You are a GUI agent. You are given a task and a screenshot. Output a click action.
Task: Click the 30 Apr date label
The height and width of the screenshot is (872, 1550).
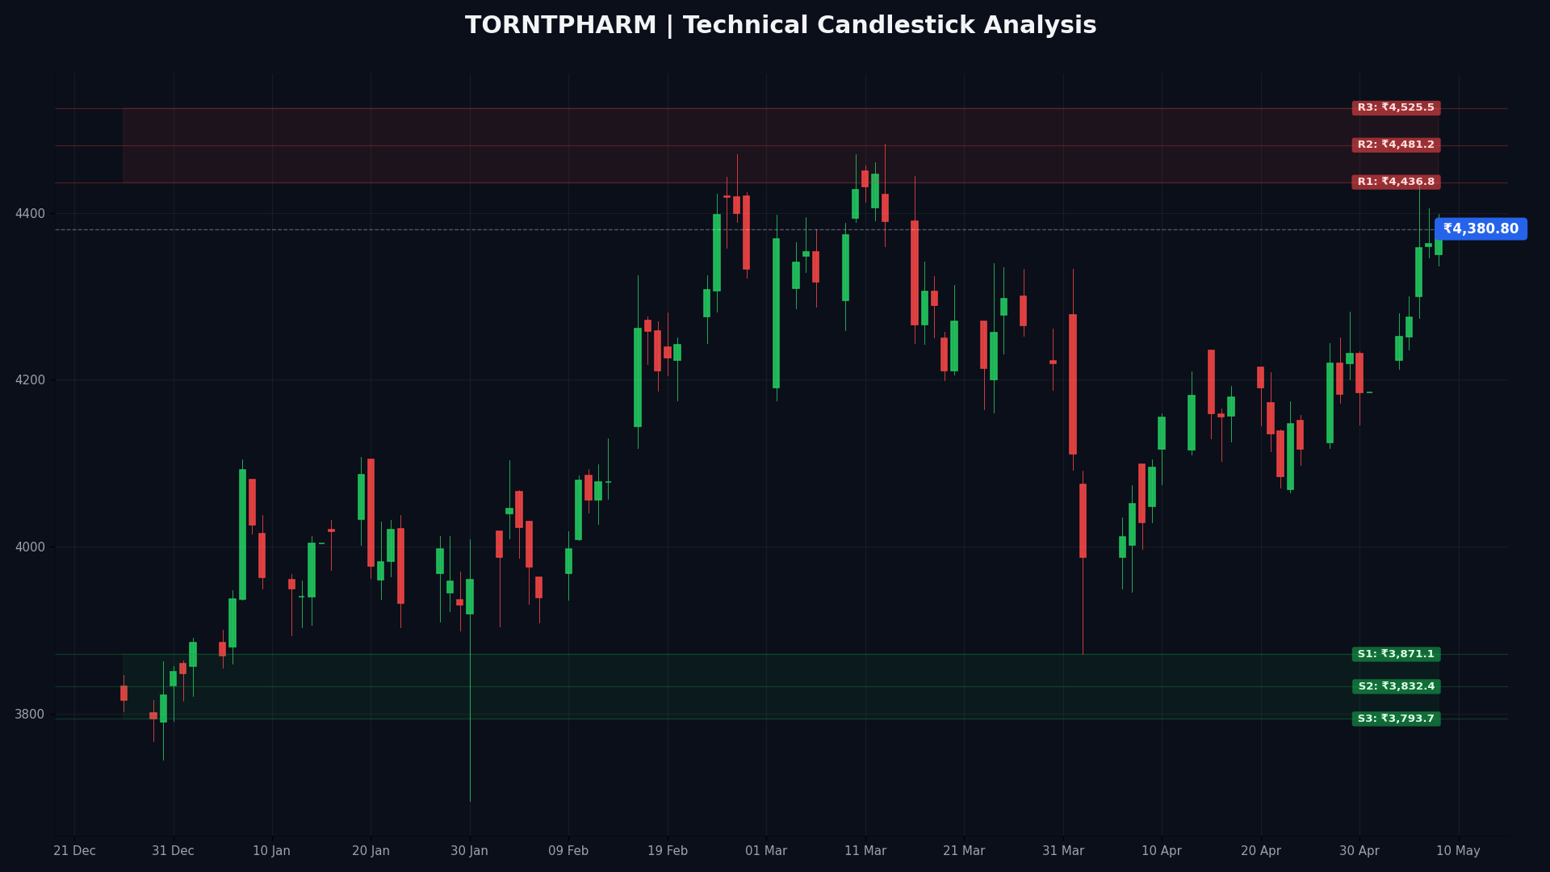tap(1359, 851)
